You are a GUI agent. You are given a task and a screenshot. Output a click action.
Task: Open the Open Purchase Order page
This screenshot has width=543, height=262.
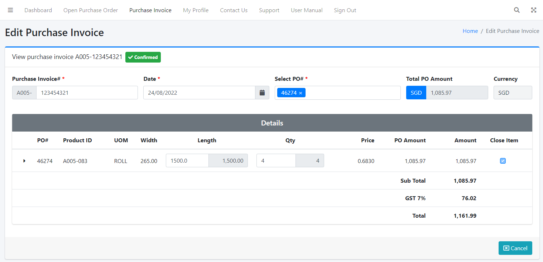coord(91,10)
